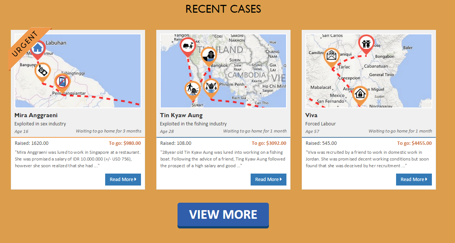This screenshot has height=243, width=455.
Task: Click the red cart-pushing pin near Yangon
Action: coord(188,46)
